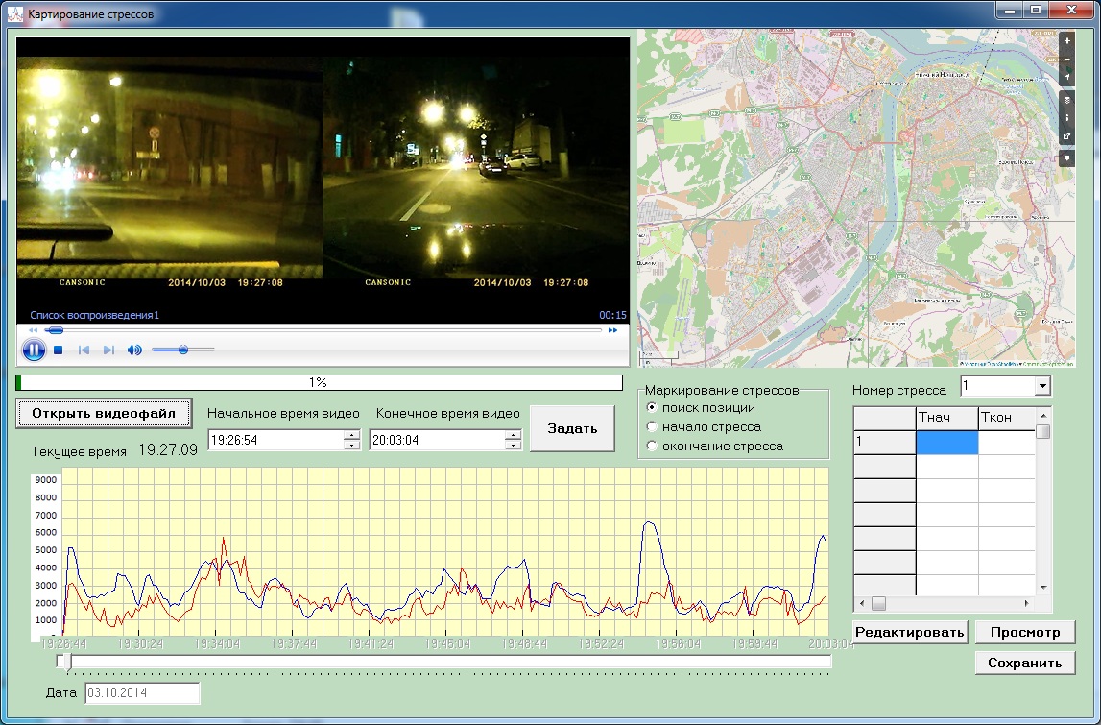Click the 'Тнач' column header
This screenshot has width=1101, height=725.
pos(946,418)
